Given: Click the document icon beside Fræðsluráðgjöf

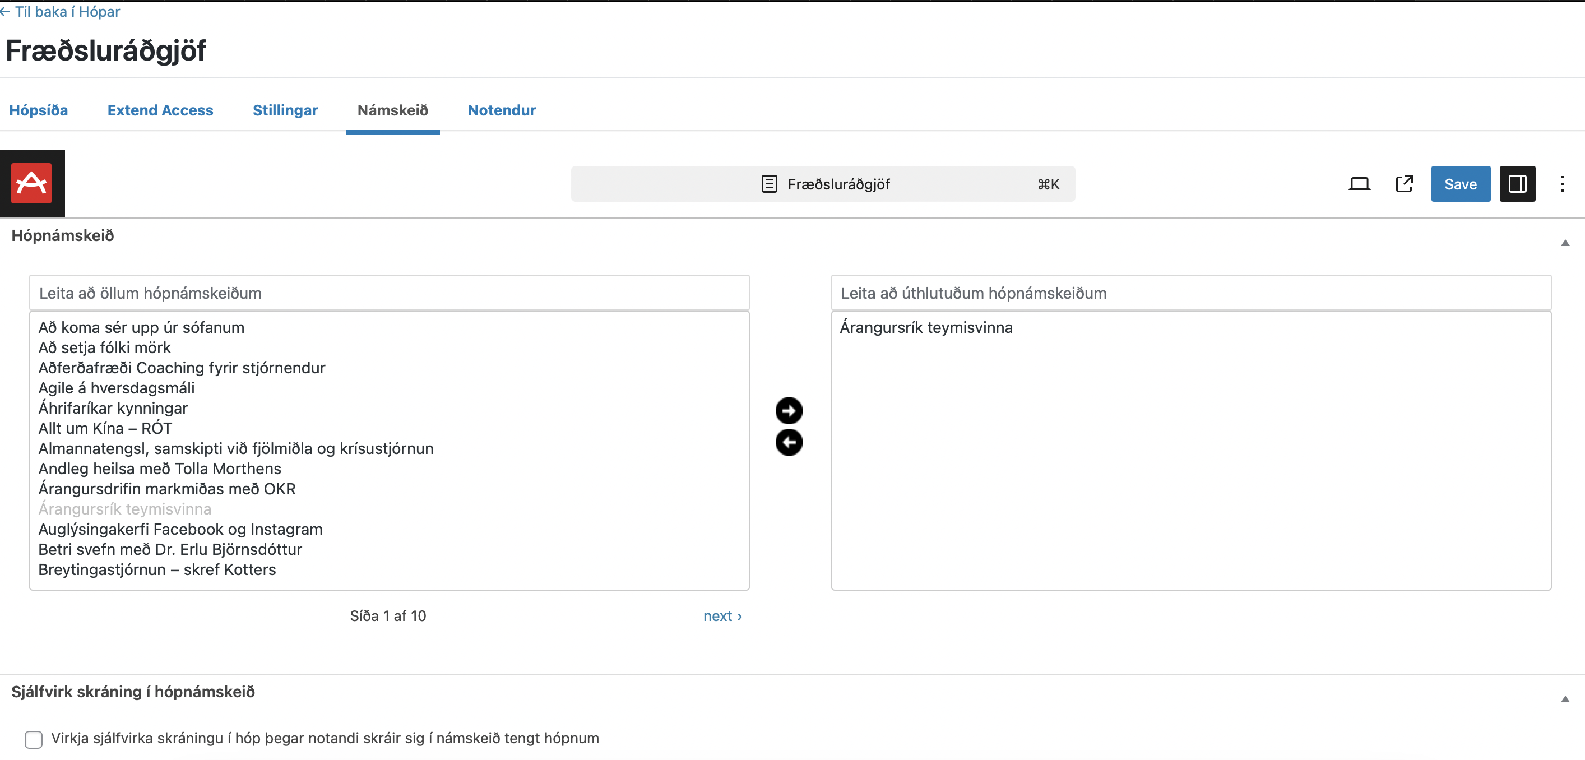Looking at the screenshot, I should click(x=768, y=184).
